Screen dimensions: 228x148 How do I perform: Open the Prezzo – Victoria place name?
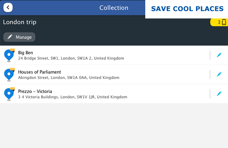pyautogui.click(x=35, y=91)
